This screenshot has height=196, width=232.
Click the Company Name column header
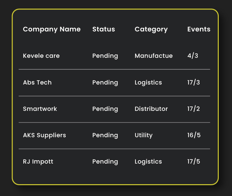click(51, 29)
